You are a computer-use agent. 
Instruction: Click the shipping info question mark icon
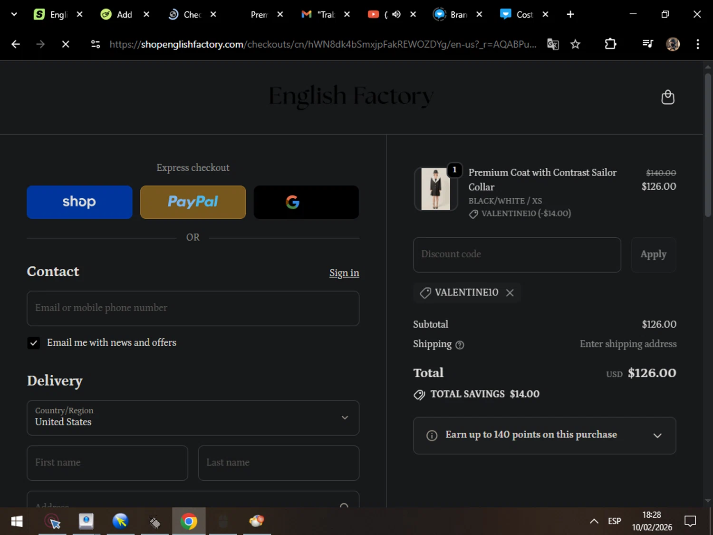coord(460,345)
